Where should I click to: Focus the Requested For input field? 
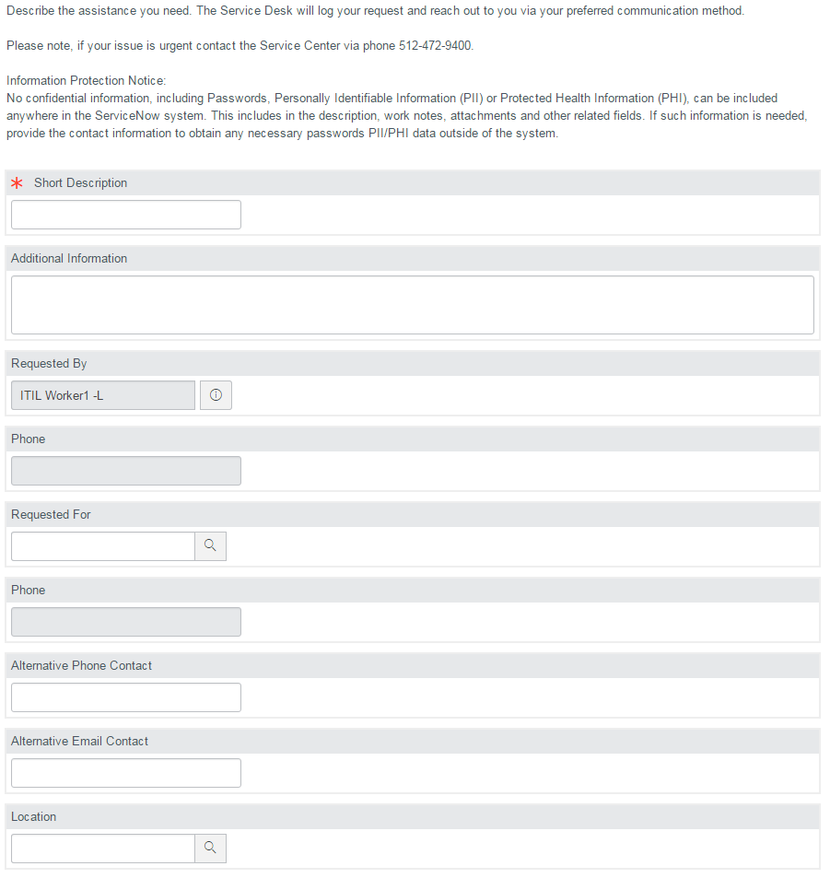tap(103, 546)
